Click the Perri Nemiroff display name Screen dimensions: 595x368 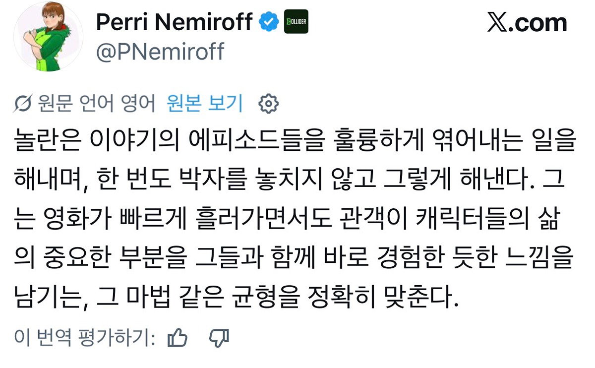click(174, 22)
